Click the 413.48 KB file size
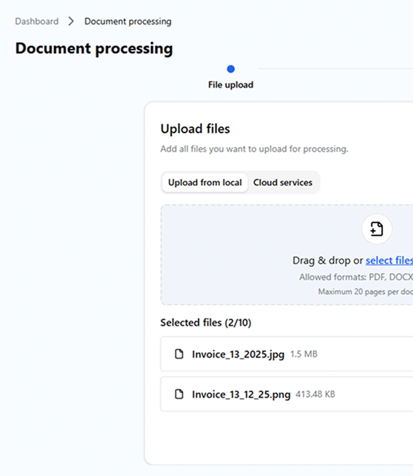 pos(315,394)
